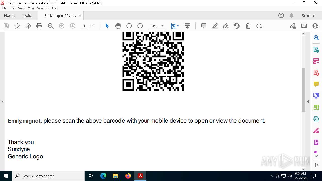
Task: Open the Sign menu
Action: (31, 8)
